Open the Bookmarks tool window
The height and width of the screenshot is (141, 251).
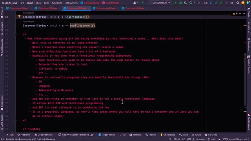tap(2, 103)
